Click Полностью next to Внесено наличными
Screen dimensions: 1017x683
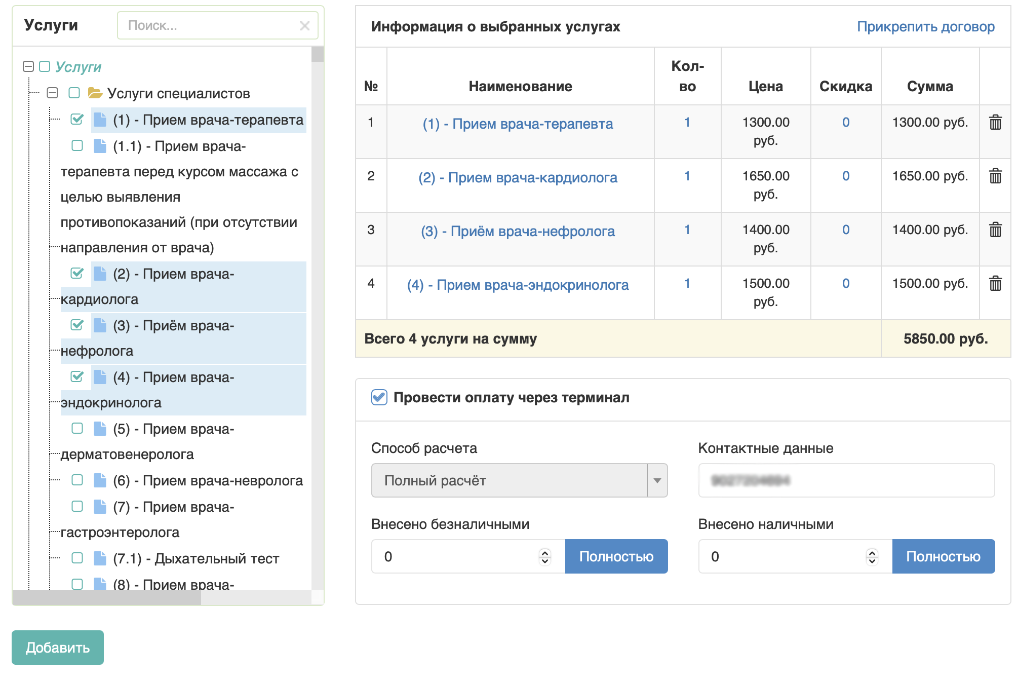pyautogui.click(x=943, y=556)
